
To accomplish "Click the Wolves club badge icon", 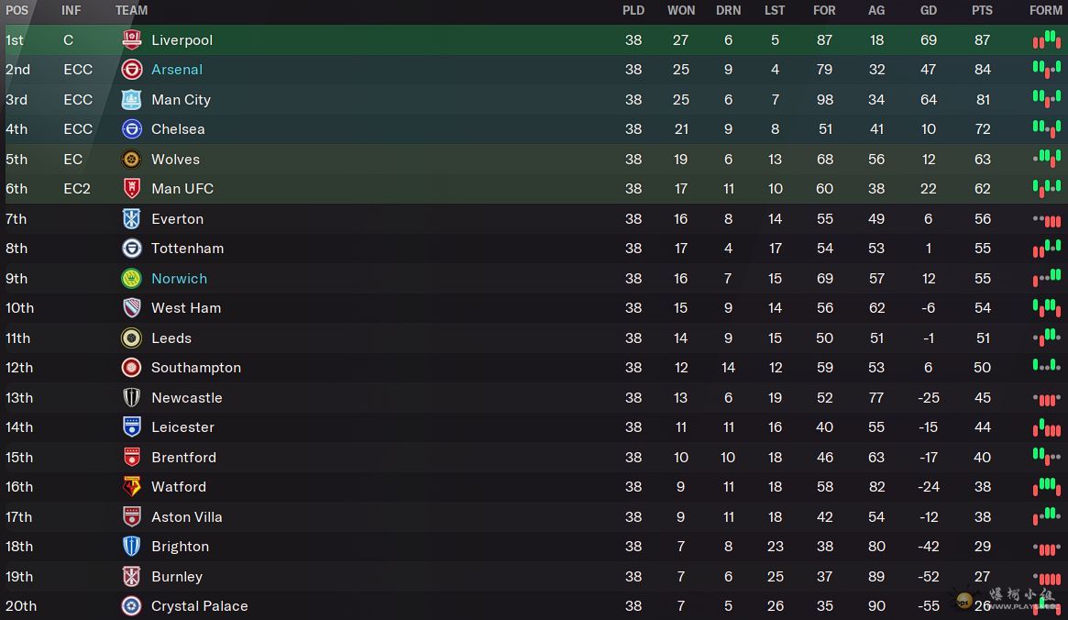I will pos(132,160).
